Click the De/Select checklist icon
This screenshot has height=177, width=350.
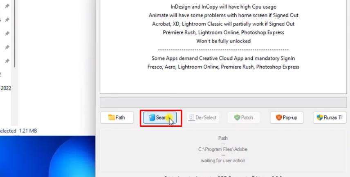(x=191, y=118)
